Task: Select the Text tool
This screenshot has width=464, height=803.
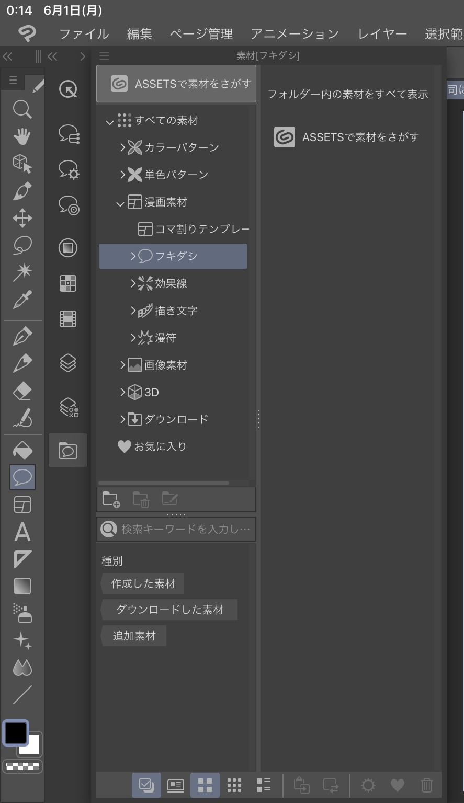Action: [22, 532]
